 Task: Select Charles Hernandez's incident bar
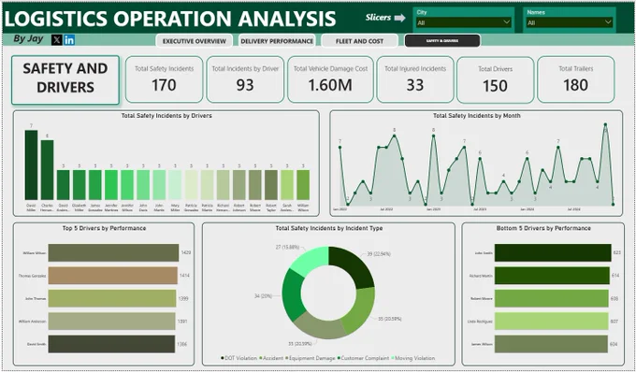47,170
